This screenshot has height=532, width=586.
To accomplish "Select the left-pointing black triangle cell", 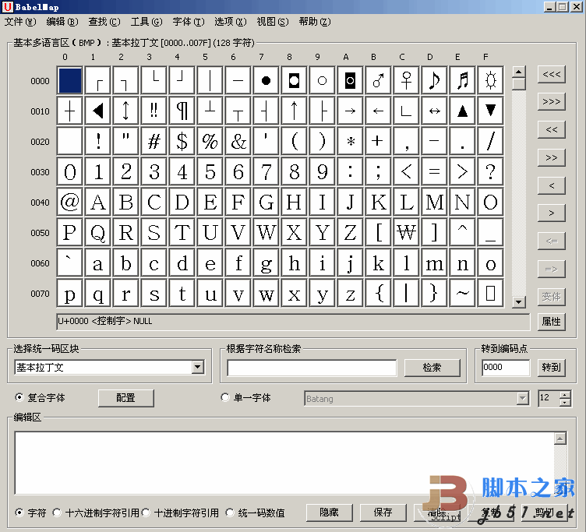I will [98, 111].
